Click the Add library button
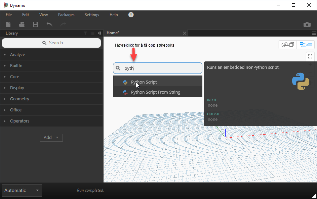This screenshot has width=317, height=199. pyautogui.click(x=51, y=138)
